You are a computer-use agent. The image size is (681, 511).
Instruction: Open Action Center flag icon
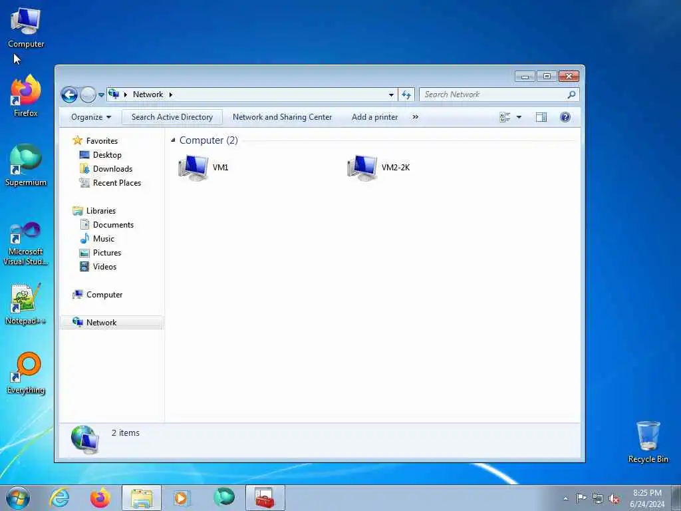pos(581,498)
